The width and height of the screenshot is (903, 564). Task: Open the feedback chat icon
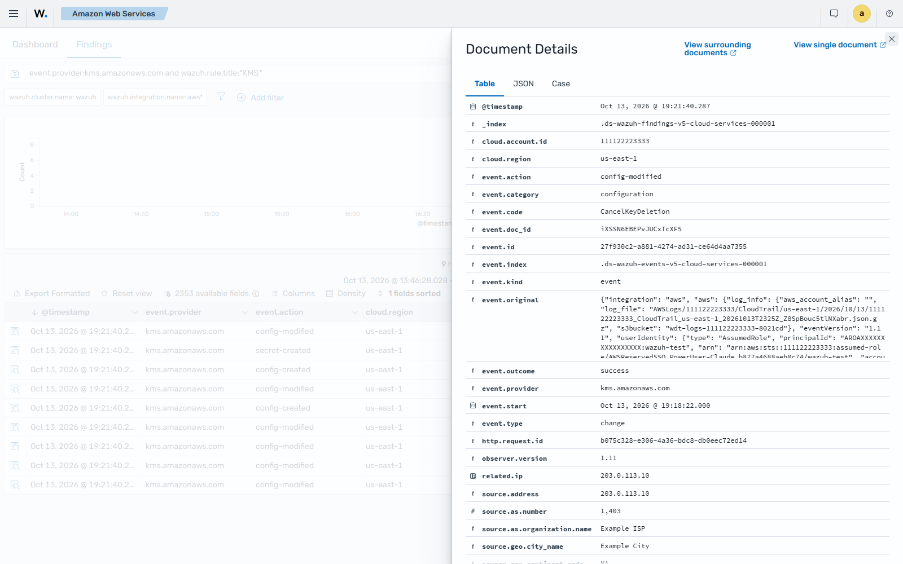tap(834, 14)
